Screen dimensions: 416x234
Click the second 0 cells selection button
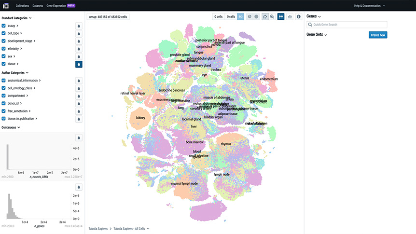point(231,17)
